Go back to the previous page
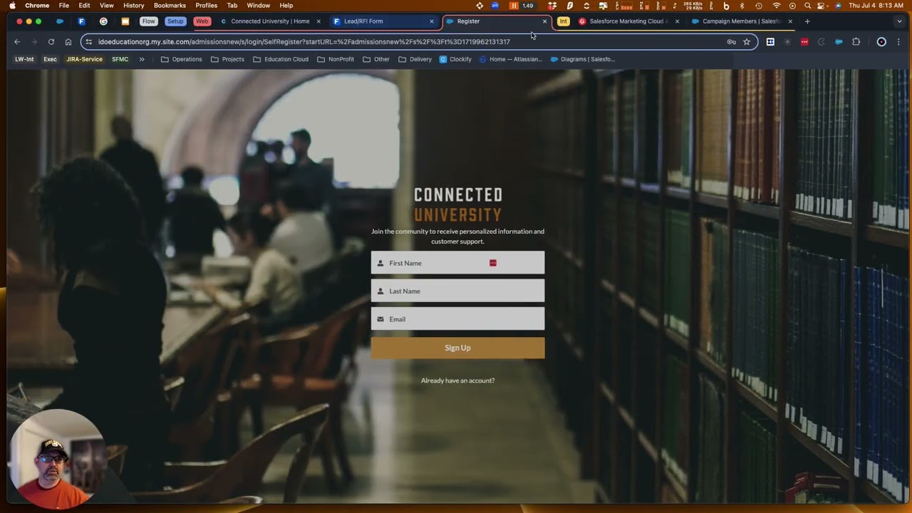912x513 pixels. pos(17,42)
